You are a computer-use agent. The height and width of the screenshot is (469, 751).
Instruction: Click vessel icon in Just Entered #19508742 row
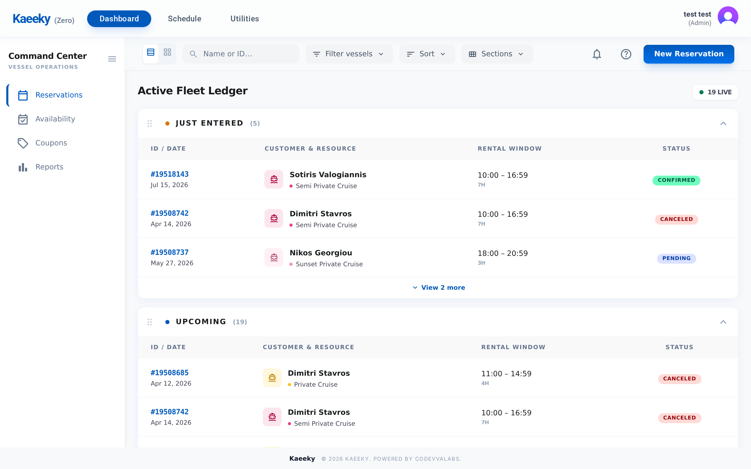pyautogui.click(x=274, y=218)
